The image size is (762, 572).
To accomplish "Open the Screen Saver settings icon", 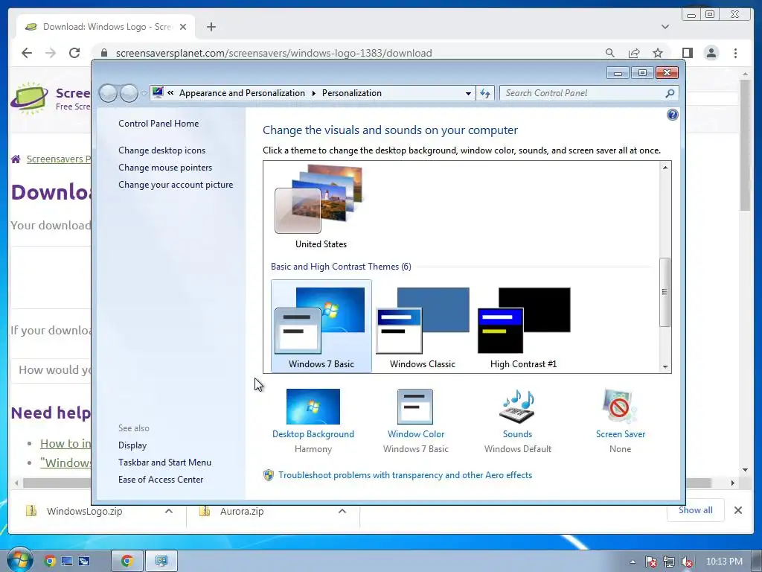I will (620, 407).
